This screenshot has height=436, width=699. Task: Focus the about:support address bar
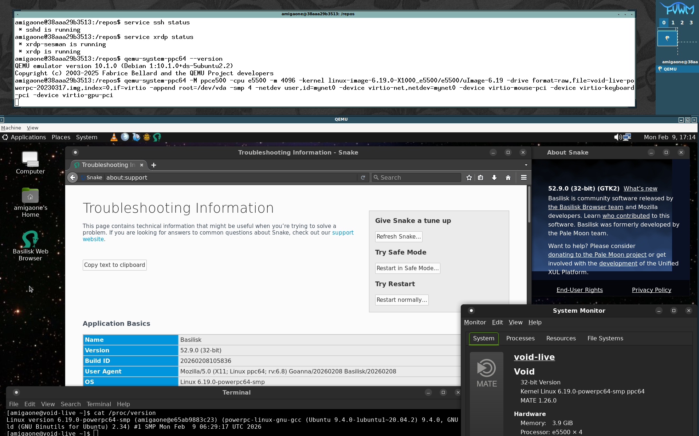pyautogui.click(x=231, y=177)
